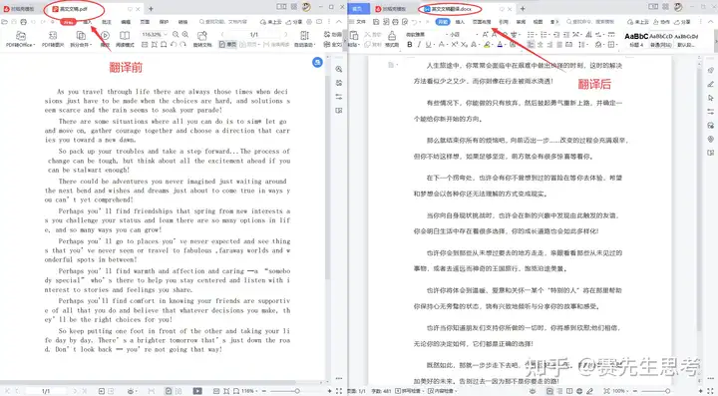The height and width of the screenshot is (396, 718).
Task: Collapse the PDF ribbon with chevron
Action: (339, 22)
